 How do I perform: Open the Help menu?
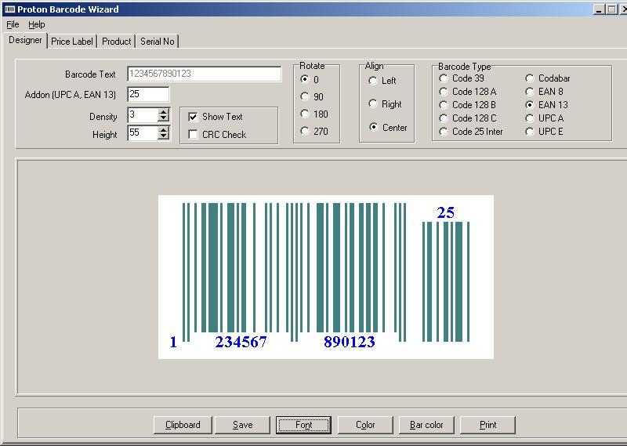click(x=37, y=24)
